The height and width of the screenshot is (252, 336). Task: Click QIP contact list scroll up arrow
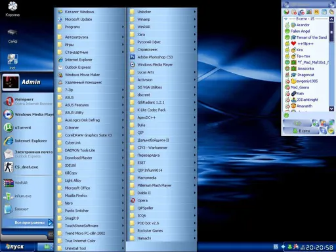[x=331, y=19]
